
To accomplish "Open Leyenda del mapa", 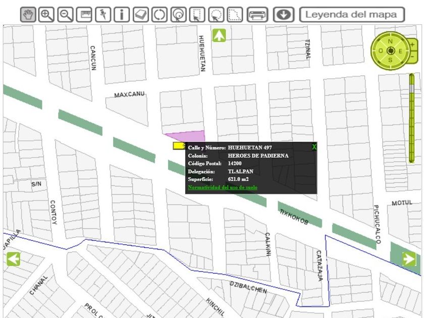I will click(352, 15).
